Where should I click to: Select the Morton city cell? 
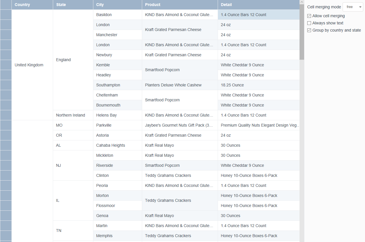117,195
